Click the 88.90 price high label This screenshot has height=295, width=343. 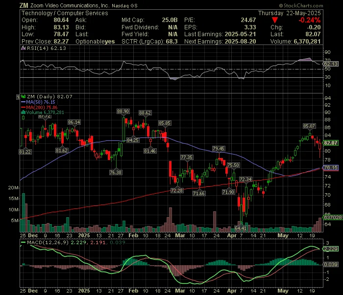pyautogui.click(x=123, y=112)
